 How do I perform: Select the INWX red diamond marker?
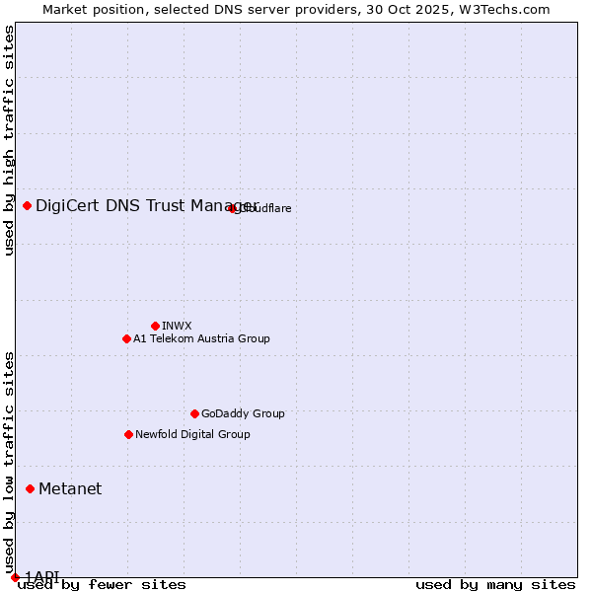coord(155,326)
